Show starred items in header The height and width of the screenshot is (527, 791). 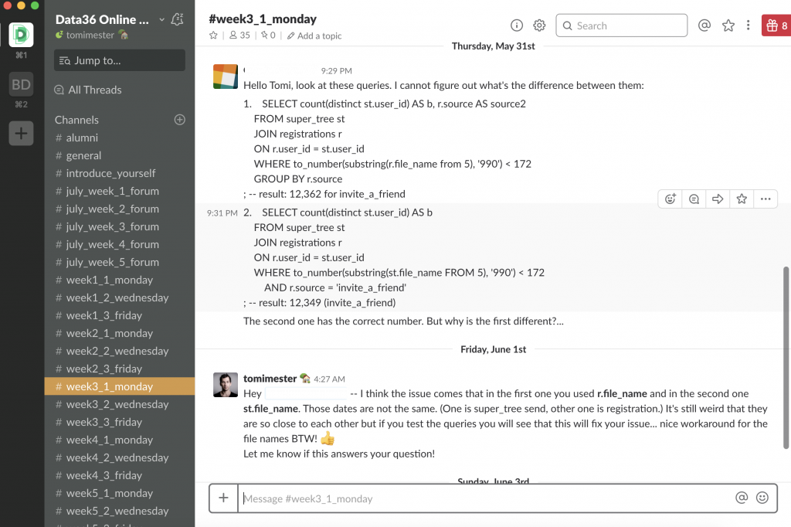point(728,25)
